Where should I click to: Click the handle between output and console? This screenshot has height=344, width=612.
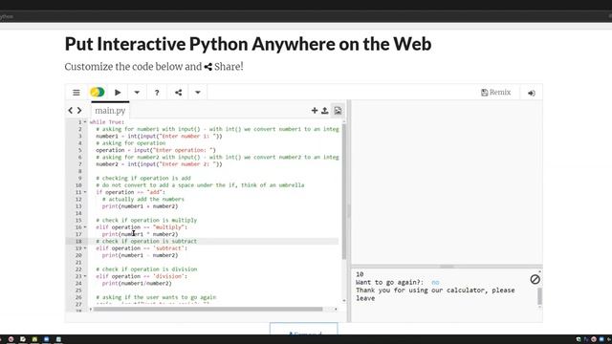447,267
